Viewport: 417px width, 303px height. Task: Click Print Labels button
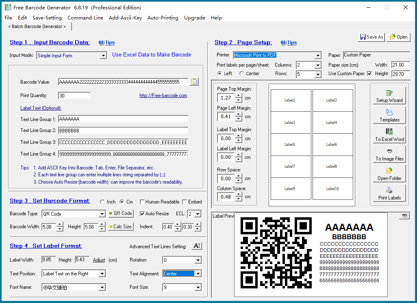pos(389,193)
